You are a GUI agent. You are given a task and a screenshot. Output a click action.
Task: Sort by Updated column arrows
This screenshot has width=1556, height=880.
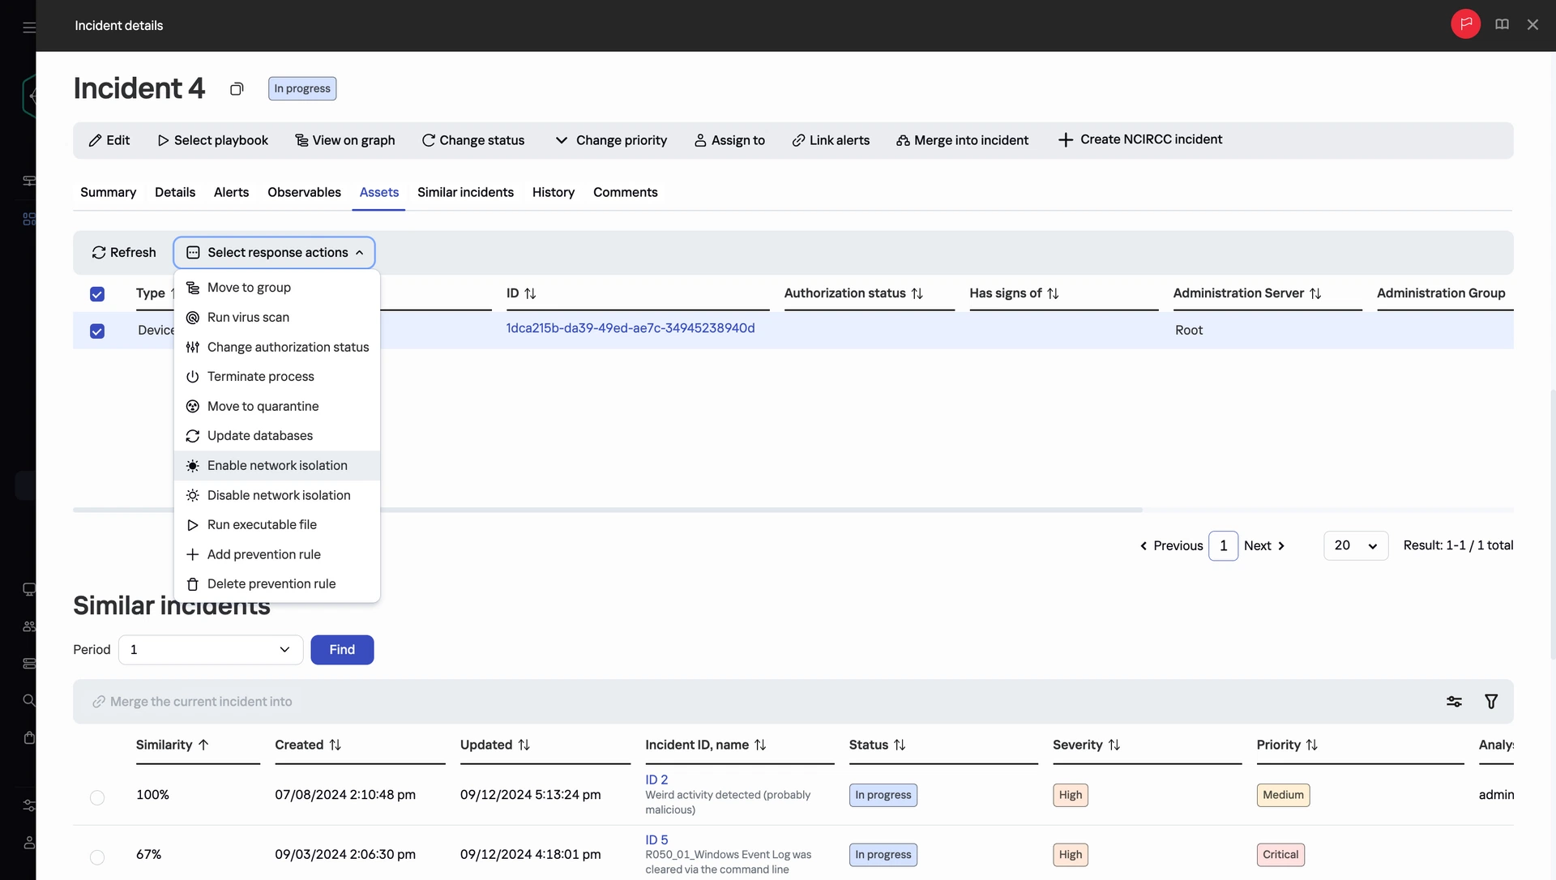point(524,745)
